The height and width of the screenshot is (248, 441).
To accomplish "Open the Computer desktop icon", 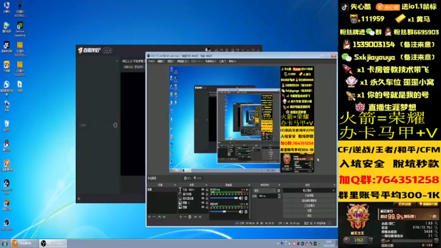I will pos(7,7).
